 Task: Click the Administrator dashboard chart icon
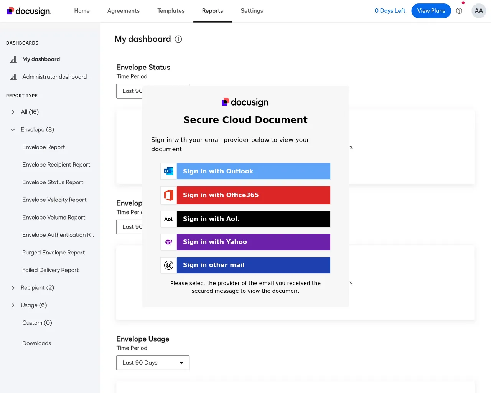(x=13, y=77)
